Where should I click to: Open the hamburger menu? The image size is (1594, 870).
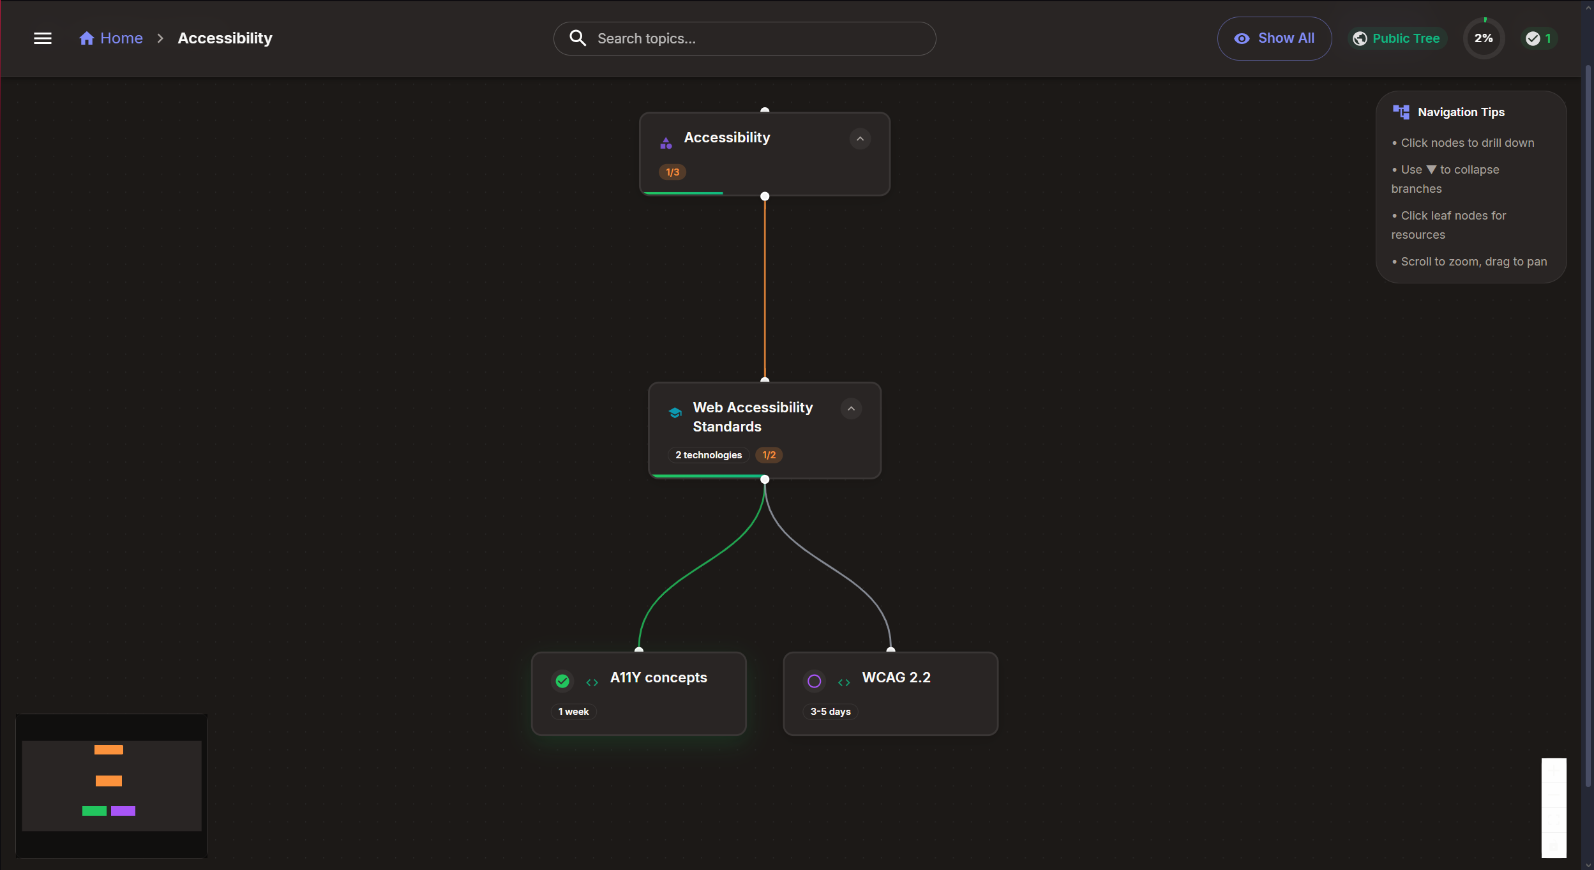point(43,38)
